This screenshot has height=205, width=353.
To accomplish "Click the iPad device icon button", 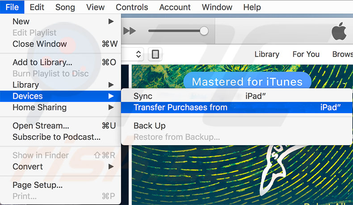I will [x=155, y=54].
